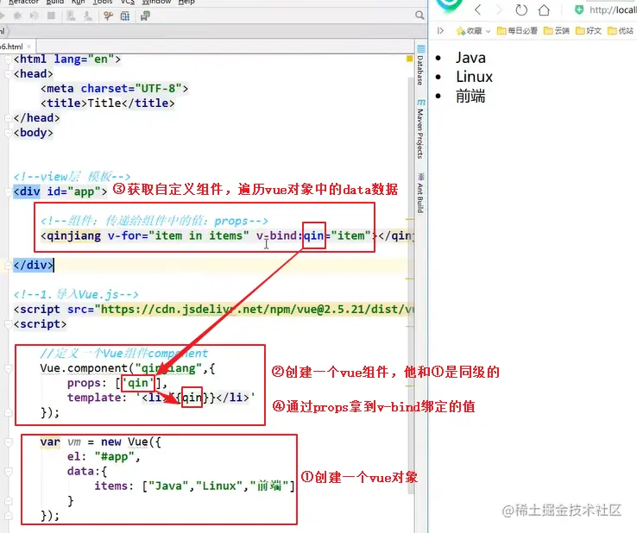Collapse the <script> block fold marker
637x533 pixels.
pos(9,324)
